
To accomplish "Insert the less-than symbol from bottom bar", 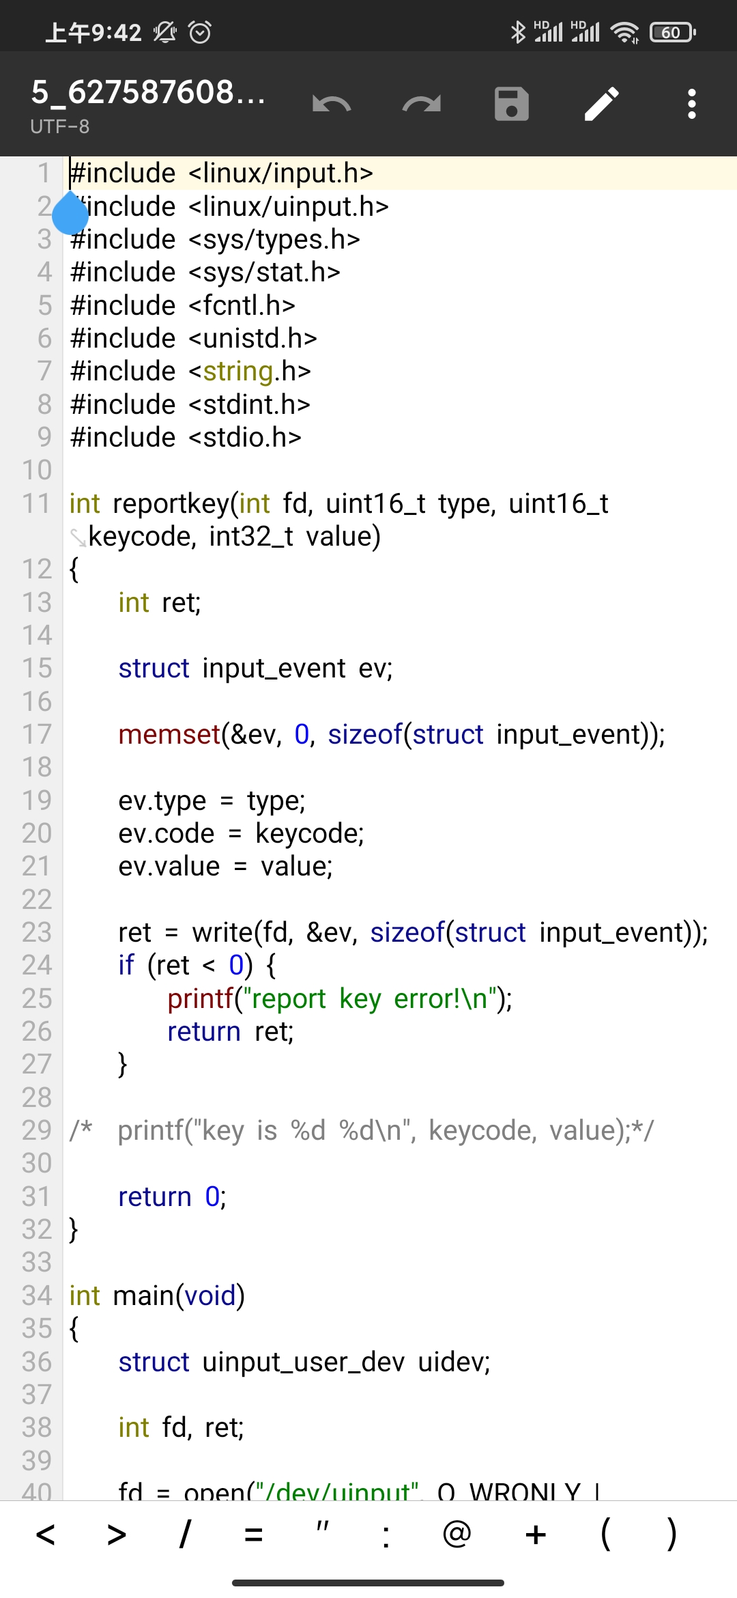I will pos(45,1535).
